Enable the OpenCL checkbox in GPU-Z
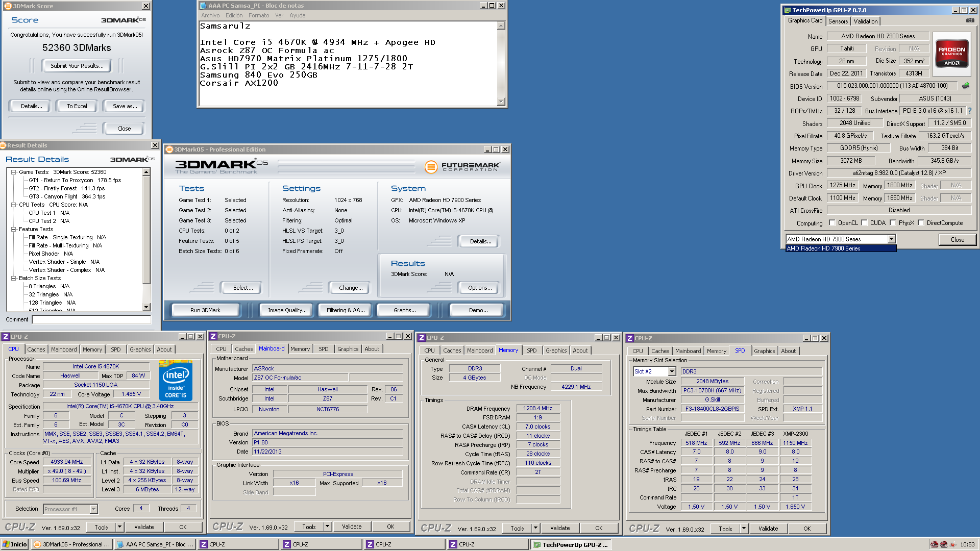Screen dimensions: 980x551 pyautogui.click(x=832, y=223)
